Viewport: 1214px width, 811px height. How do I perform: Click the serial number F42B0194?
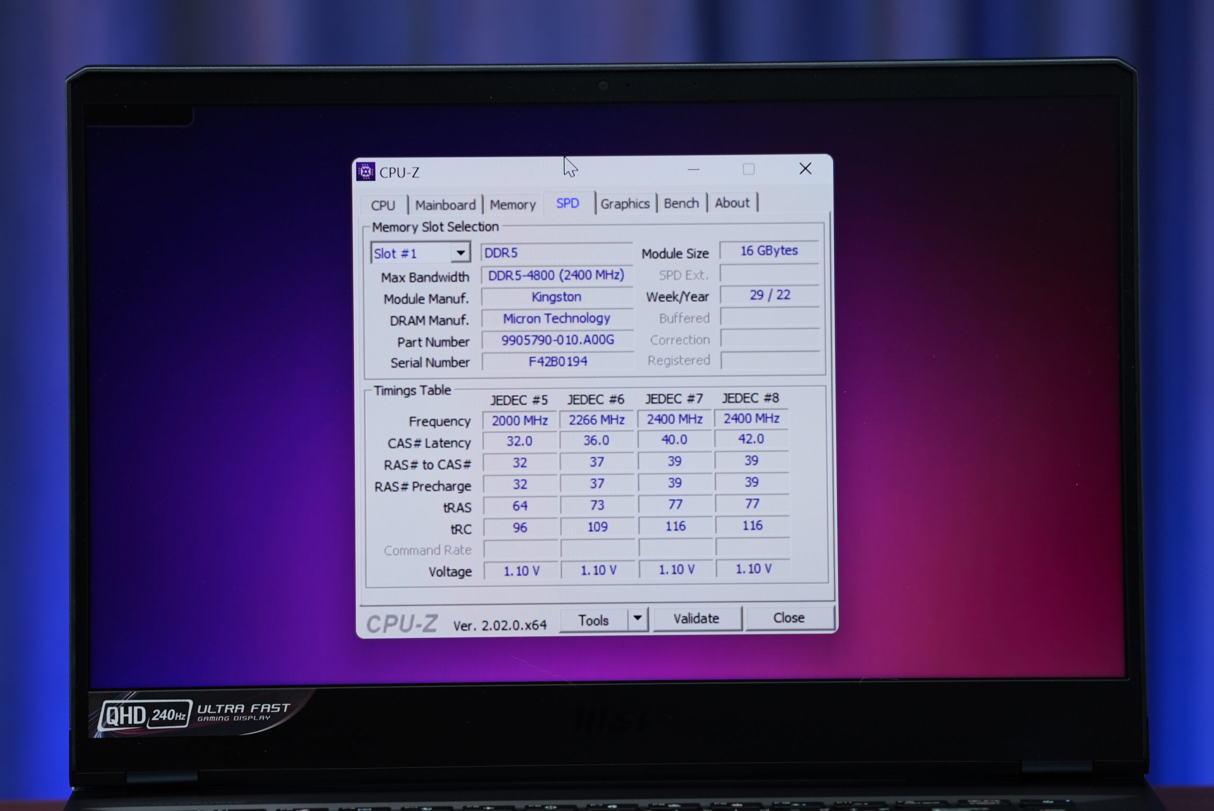pyautogui.click(x=558, y=361)
